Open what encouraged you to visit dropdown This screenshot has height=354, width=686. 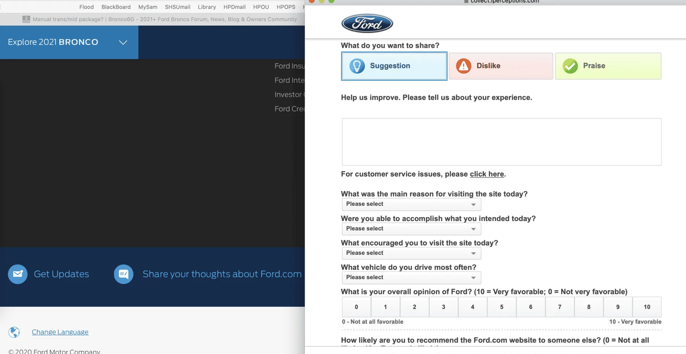pyautogui.click(x=411, y=253)
